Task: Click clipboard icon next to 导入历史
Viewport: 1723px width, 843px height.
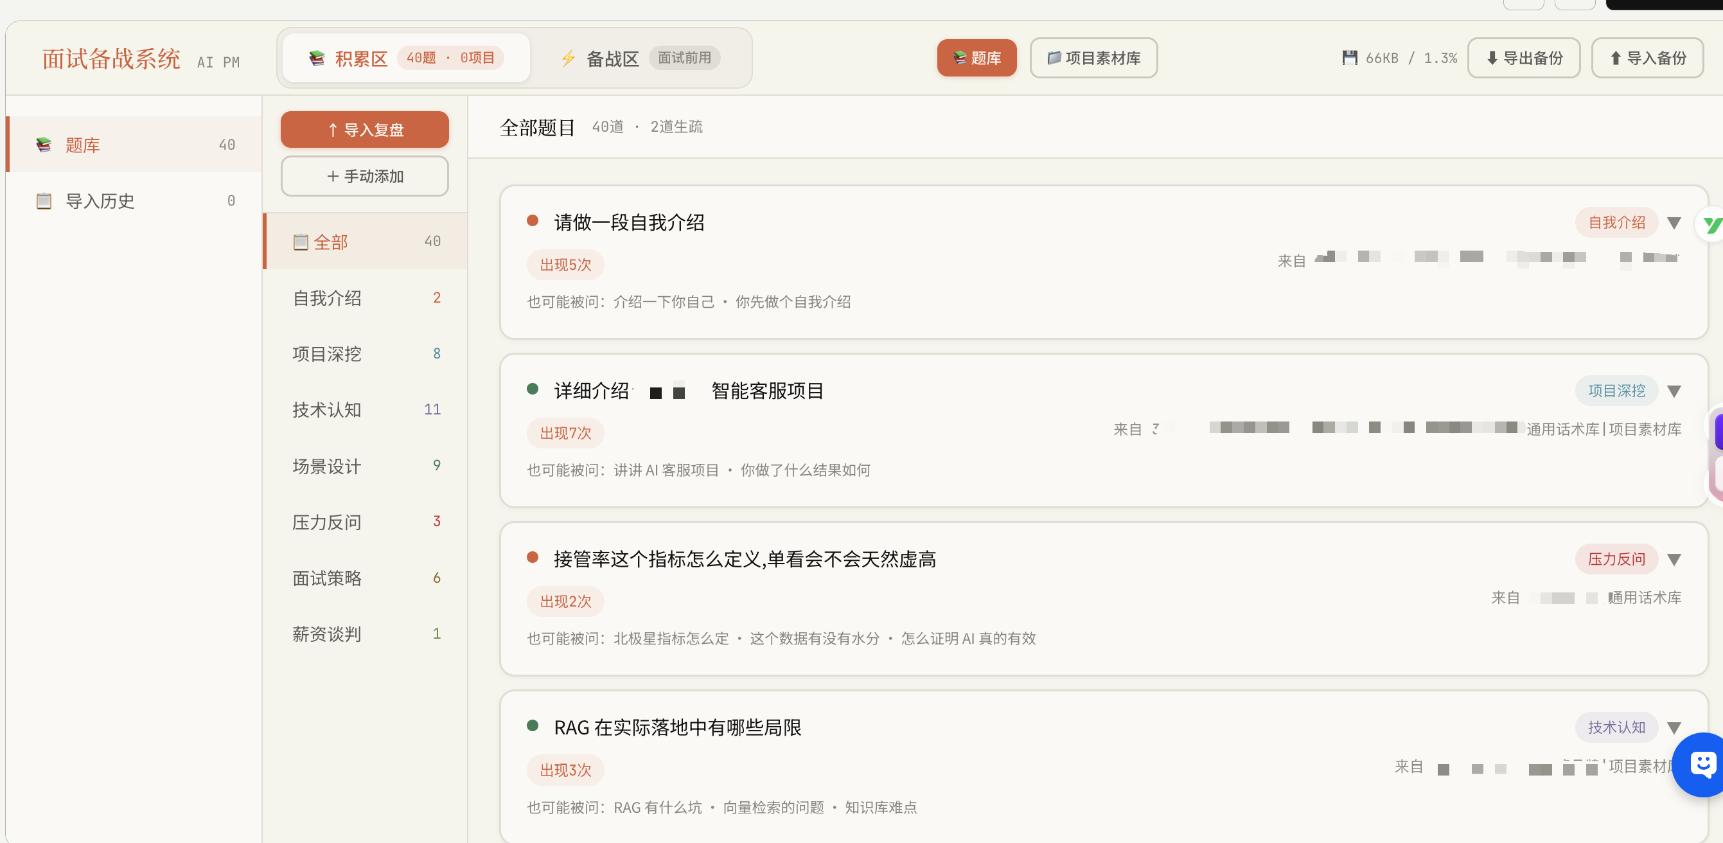Action: [44, 200]
